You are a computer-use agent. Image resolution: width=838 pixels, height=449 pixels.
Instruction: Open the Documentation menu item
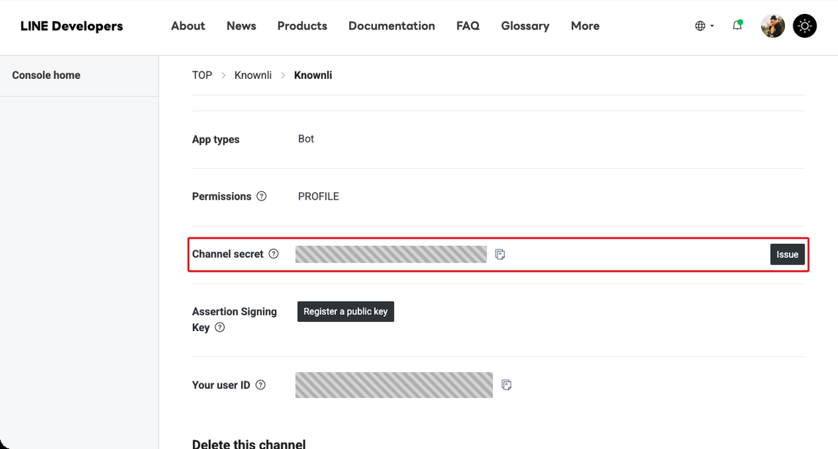coord(392,26)
